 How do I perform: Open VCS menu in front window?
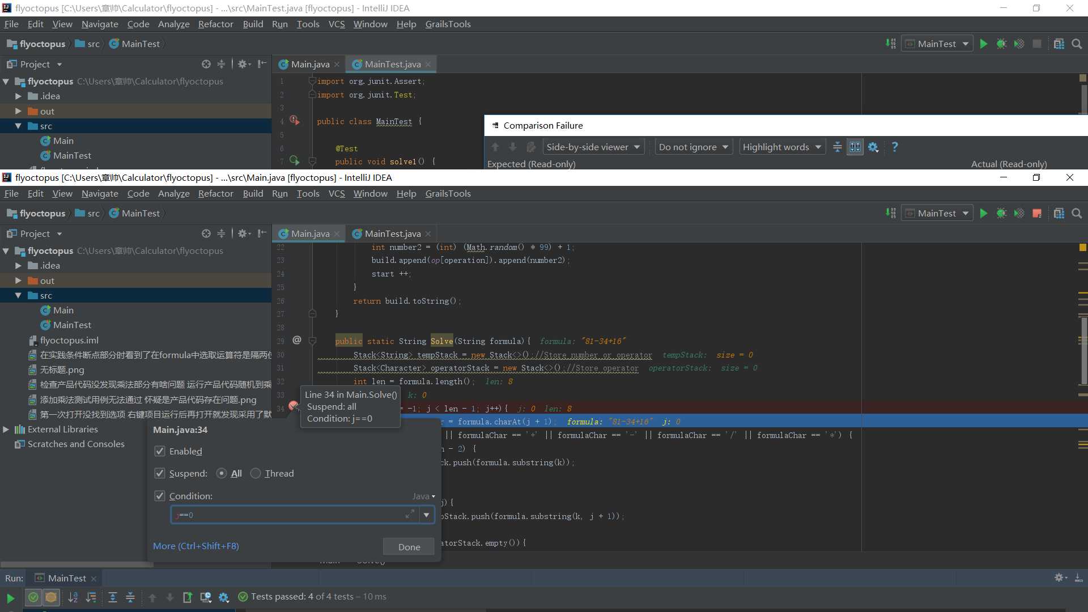pos(337,194)
